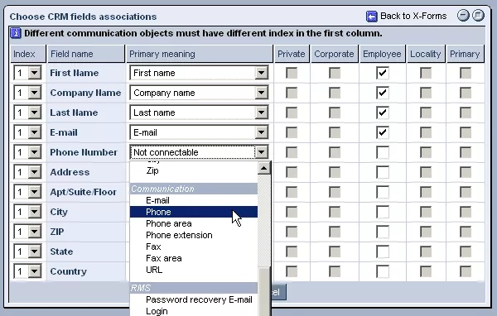Check Employee checkbox for State row
The width and height of the screenshot is (497, 316).
coord(383,251)
